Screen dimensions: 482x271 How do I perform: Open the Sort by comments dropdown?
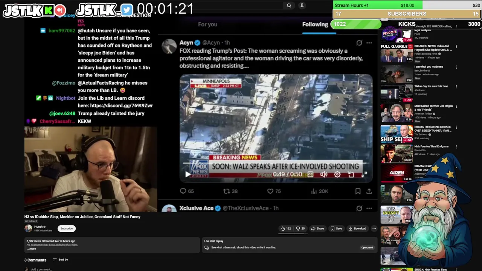tap(60, 260)
